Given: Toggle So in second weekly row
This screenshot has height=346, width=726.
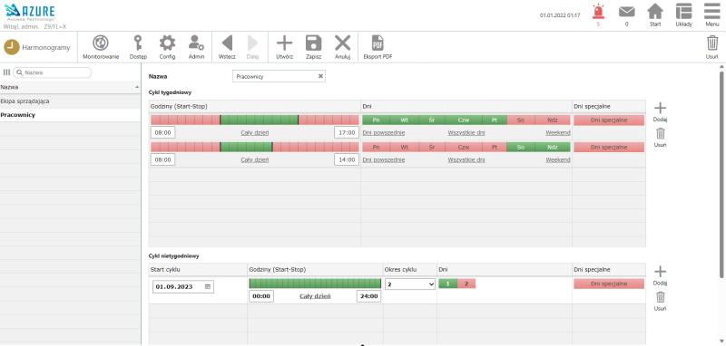Looking at the screenshot, I should tap(520, 148).
